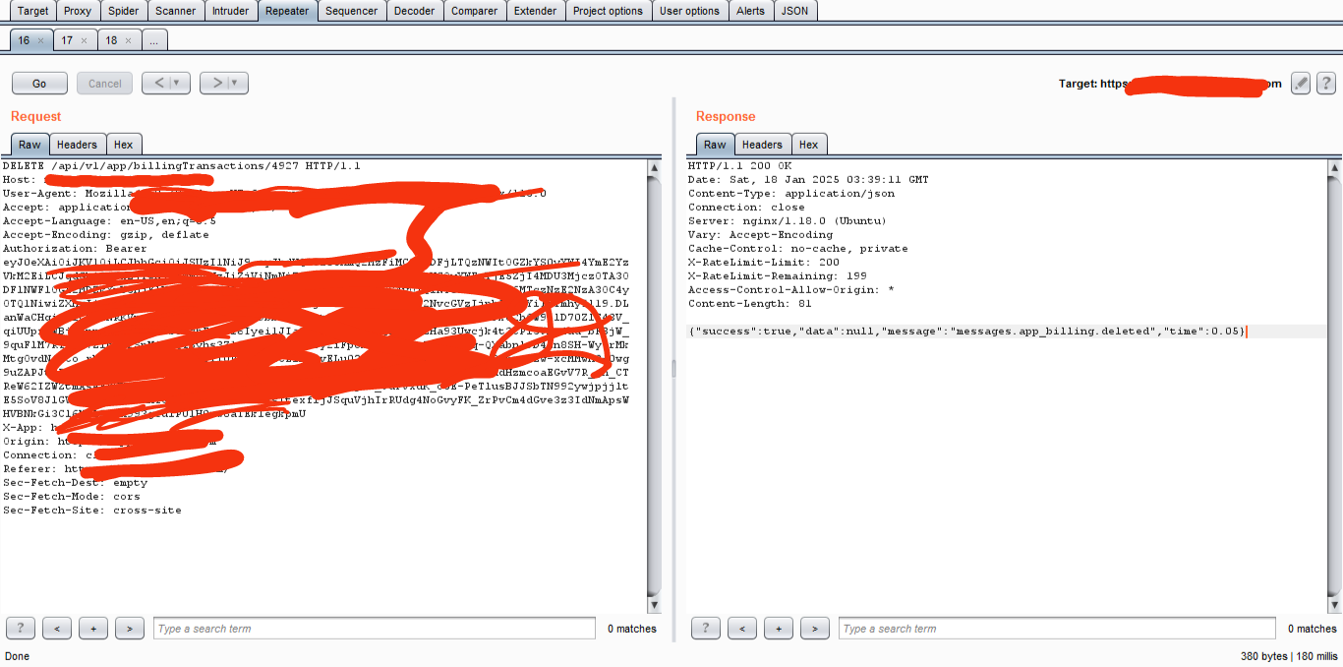Click the ellipsis tab to list more Repeater tabs

tap(154, 40)
